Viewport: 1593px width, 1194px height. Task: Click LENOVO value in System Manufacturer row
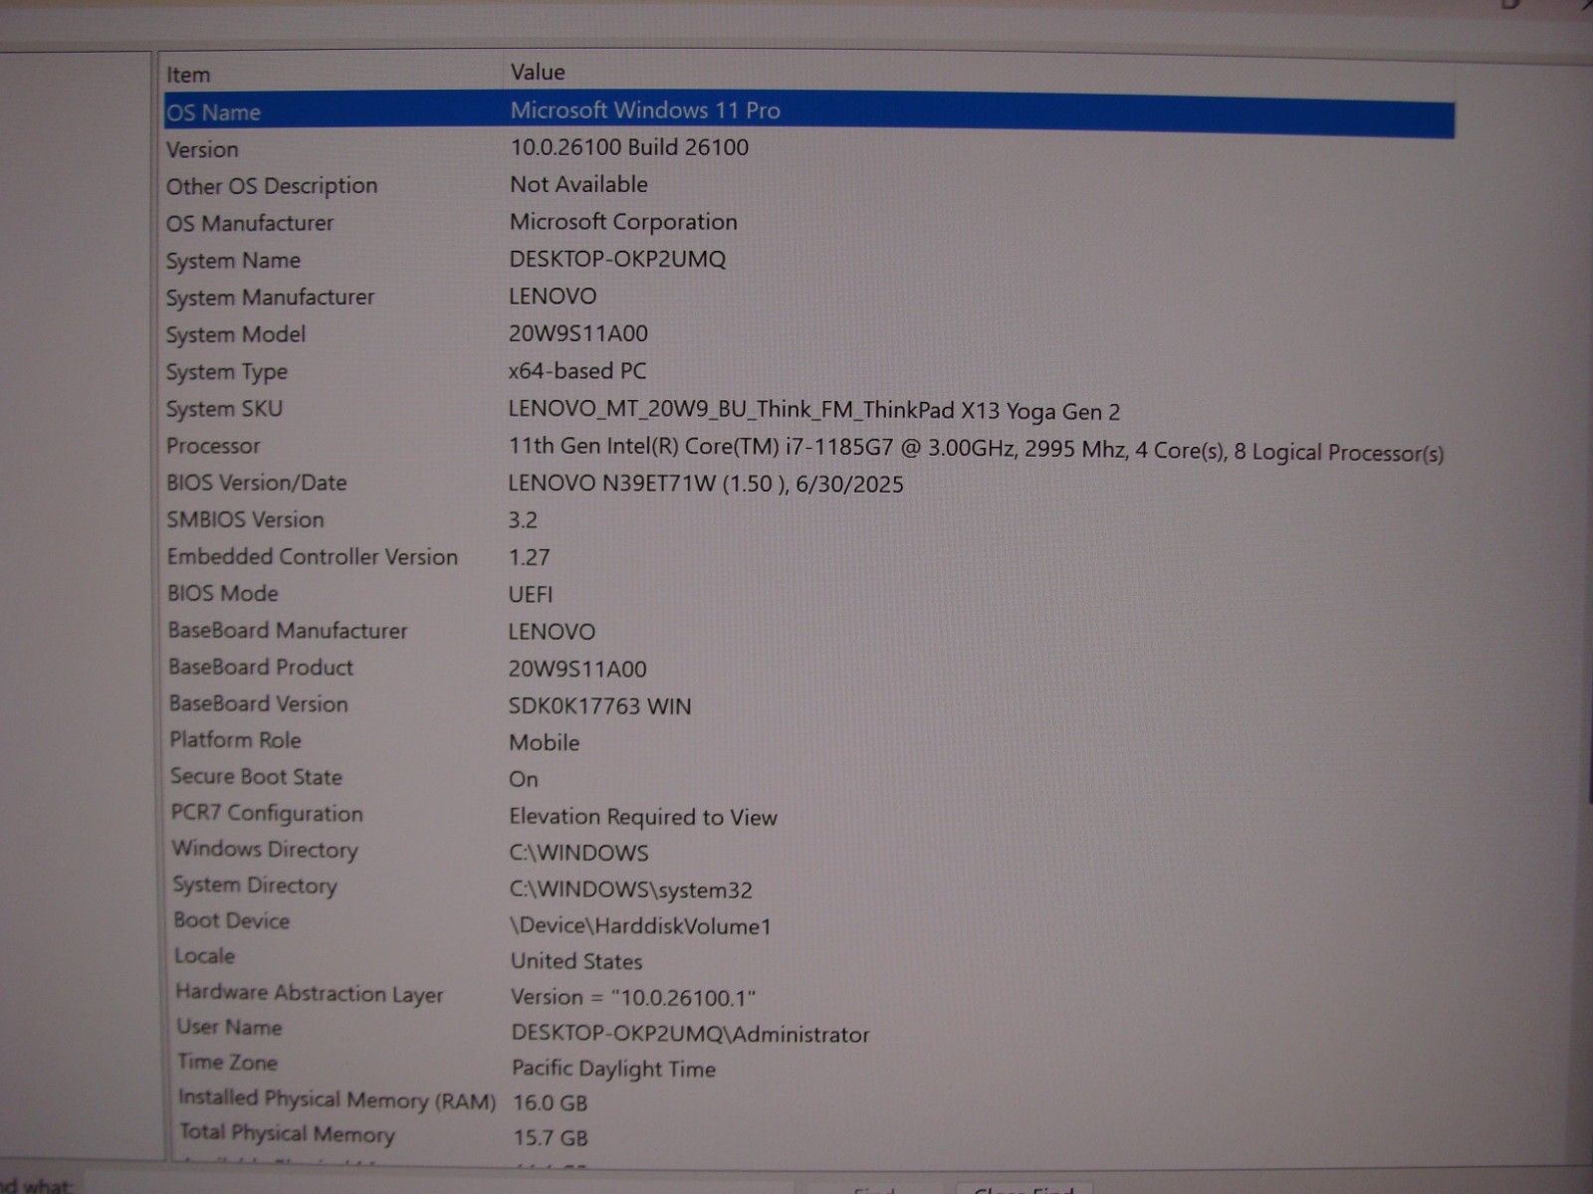pyautogui.click(x=553, y=297)
